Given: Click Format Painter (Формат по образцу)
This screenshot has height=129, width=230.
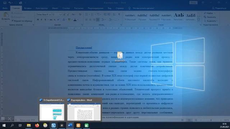Looking at the screenshot, I should point(22,21).
